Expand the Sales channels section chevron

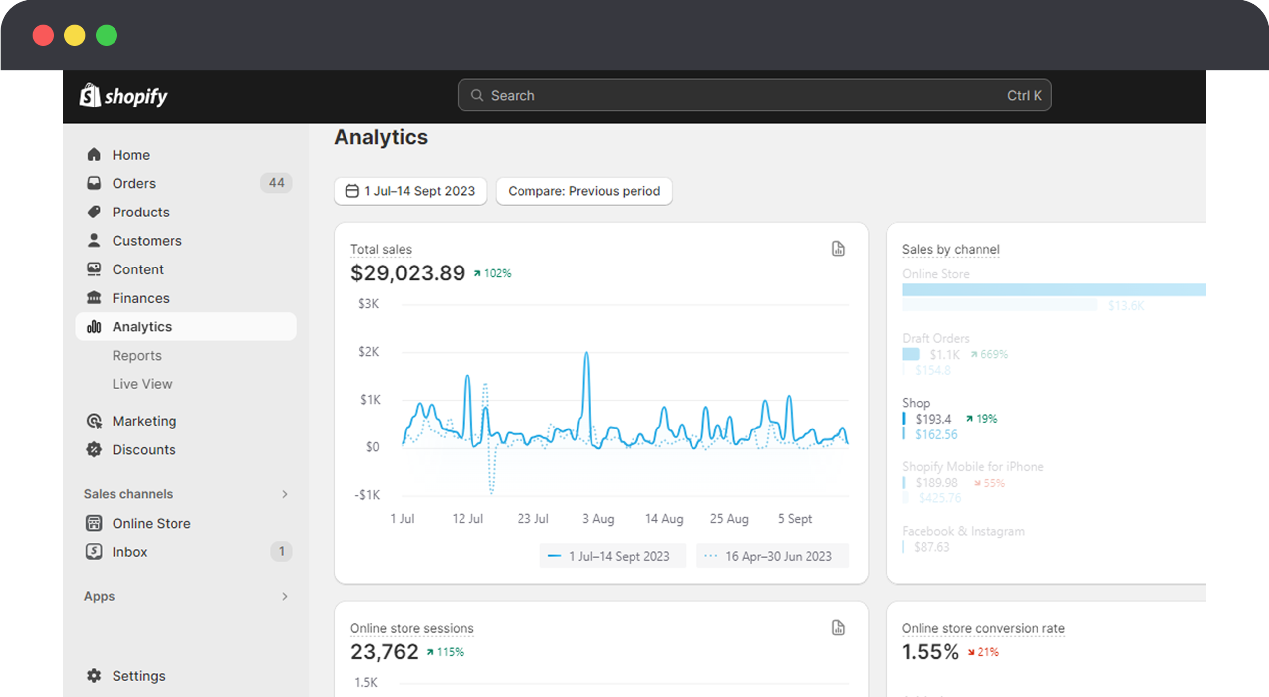[285, 494]
